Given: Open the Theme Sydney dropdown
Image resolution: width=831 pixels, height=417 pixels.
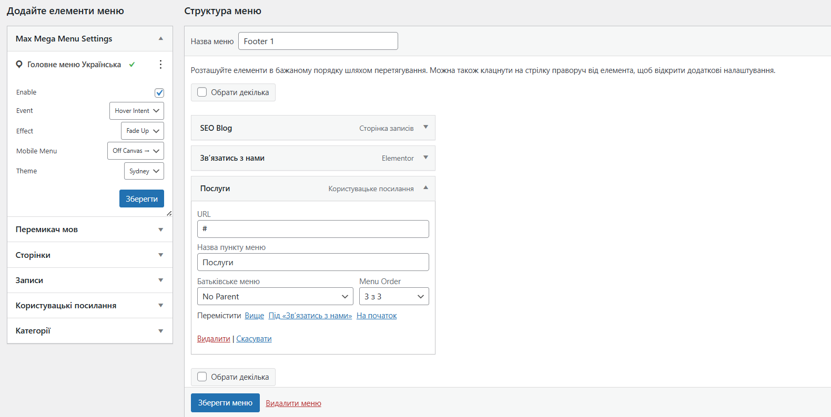Looking at the screenshot, I should (x=144, y=171).
